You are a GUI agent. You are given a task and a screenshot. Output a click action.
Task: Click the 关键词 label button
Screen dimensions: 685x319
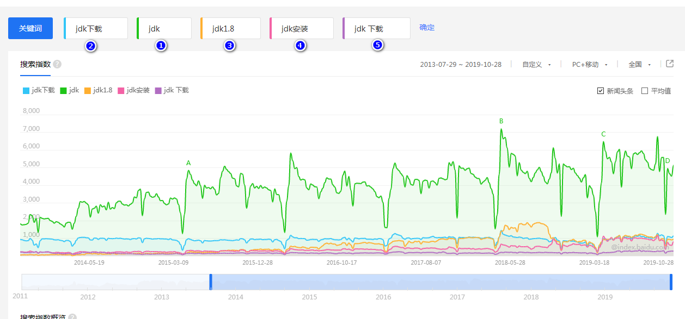pos(30,28)
